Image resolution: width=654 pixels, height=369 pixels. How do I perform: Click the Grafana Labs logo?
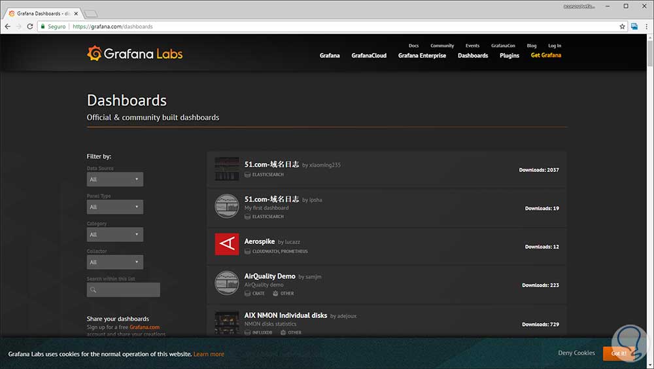135,54
